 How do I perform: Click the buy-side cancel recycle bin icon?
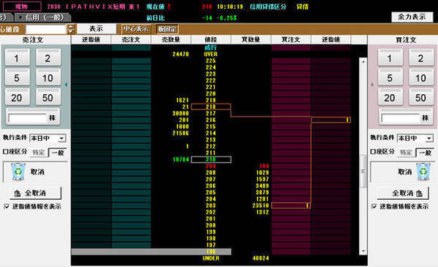(x=423, y=171)
